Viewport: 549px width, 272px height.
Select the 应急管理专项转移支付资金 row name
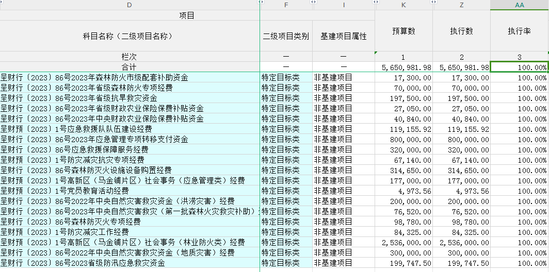pyautogui.click(x=130, y=140)
